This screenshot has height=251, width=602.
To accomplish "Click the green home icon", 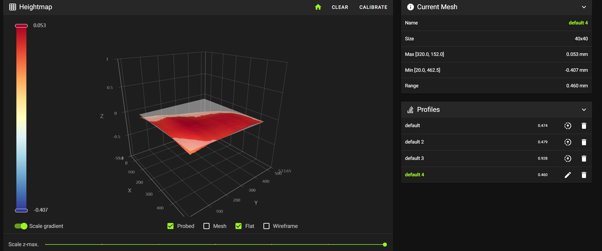I will [x=318, y=7].
